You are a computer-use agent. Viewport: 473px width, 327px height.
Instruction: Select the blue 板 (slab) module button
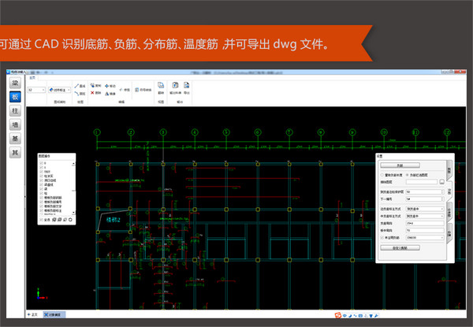(15, 97)
